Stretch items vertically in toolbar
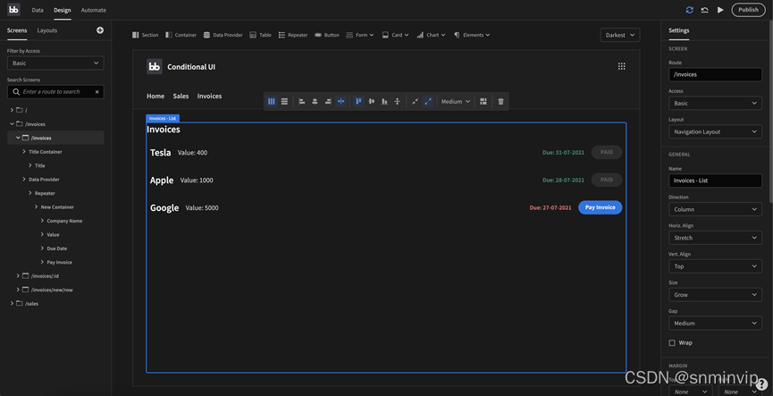 398,102
